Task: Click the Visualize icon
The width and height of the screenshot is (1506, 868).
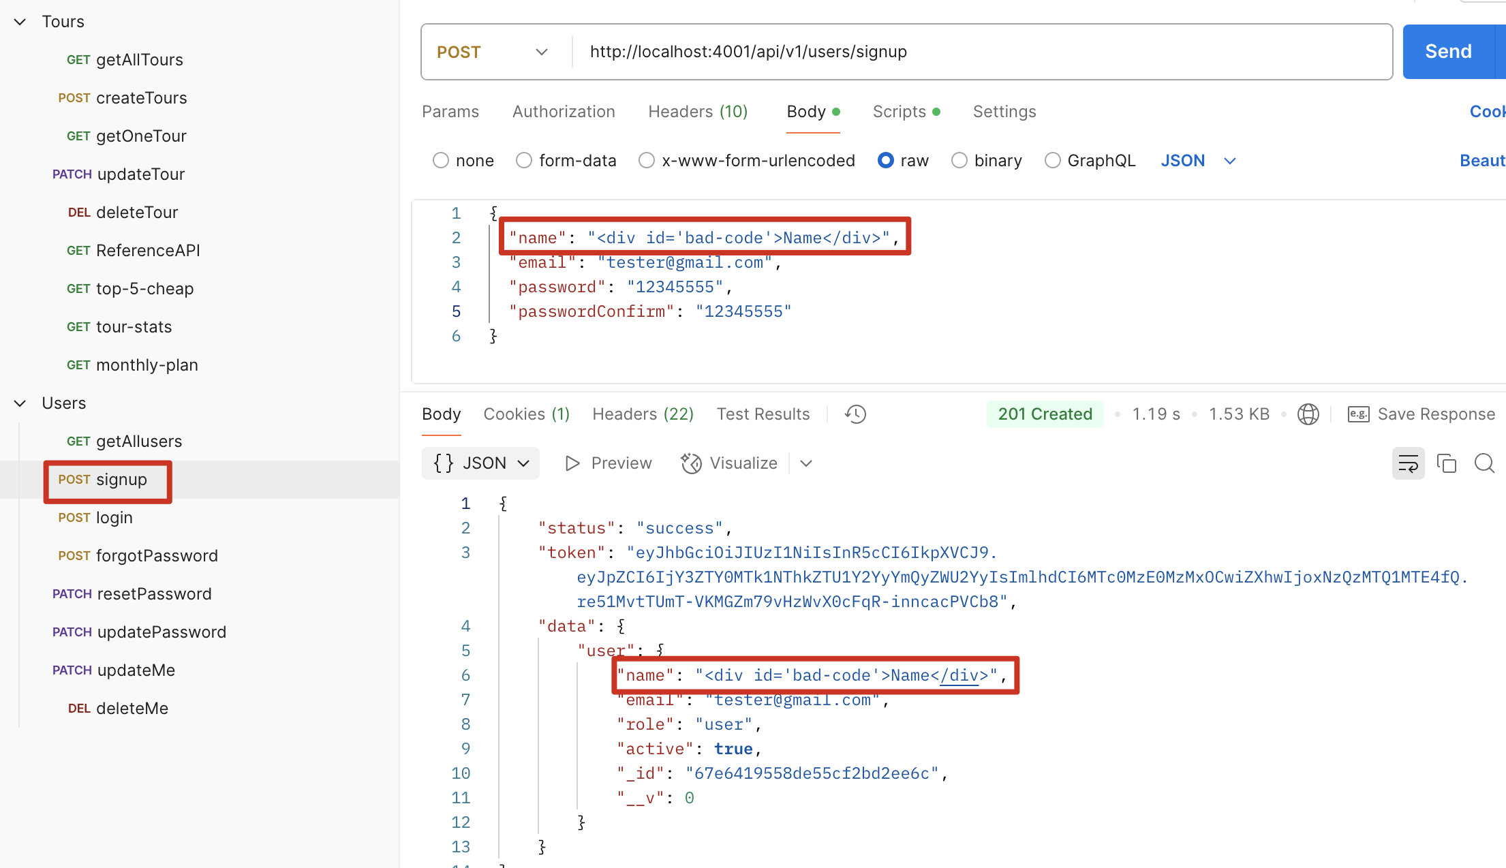Action: tap(691, 464)
